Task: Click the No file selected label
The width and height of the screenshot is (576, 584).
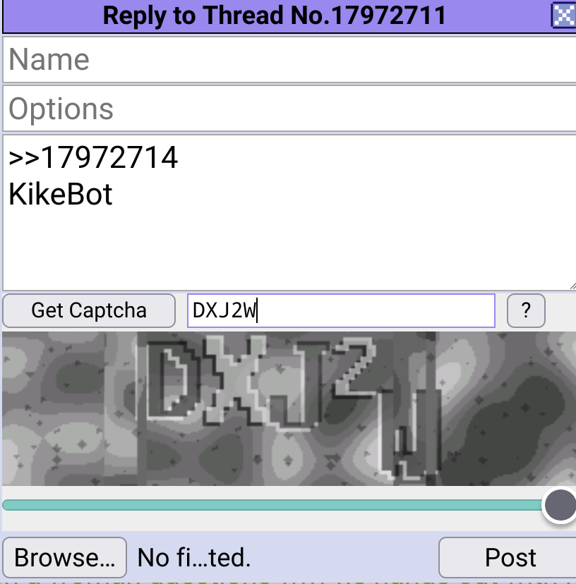Action: [194, 557]
